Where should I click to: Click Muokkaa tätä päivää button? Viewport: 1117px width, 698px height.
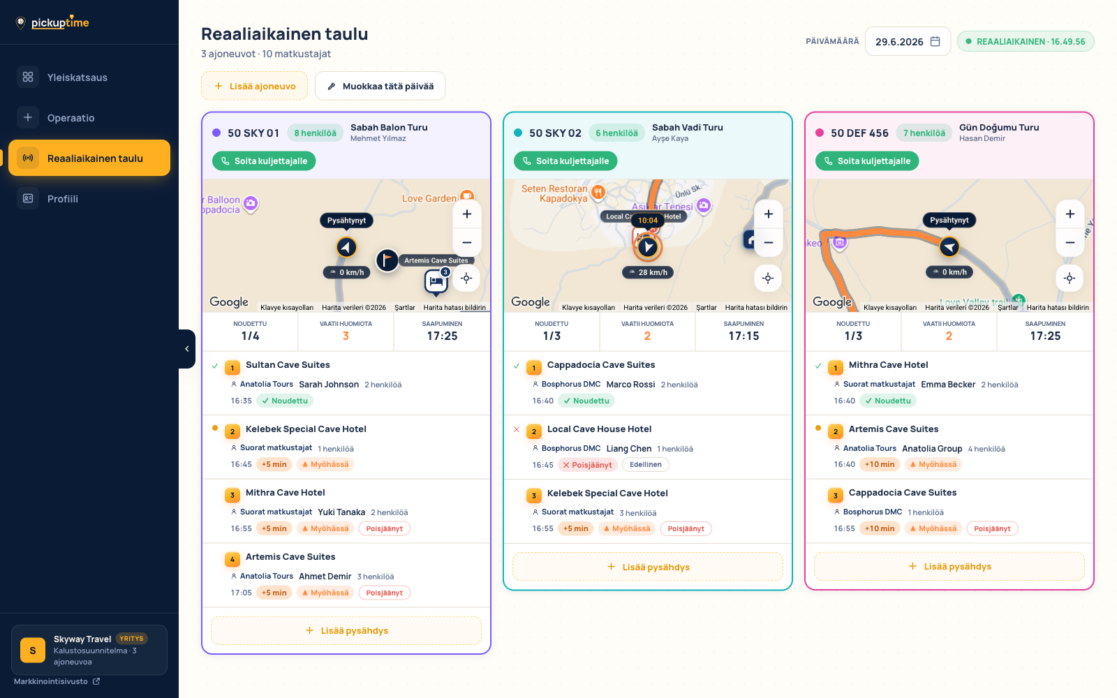click(x=380, y=86)
